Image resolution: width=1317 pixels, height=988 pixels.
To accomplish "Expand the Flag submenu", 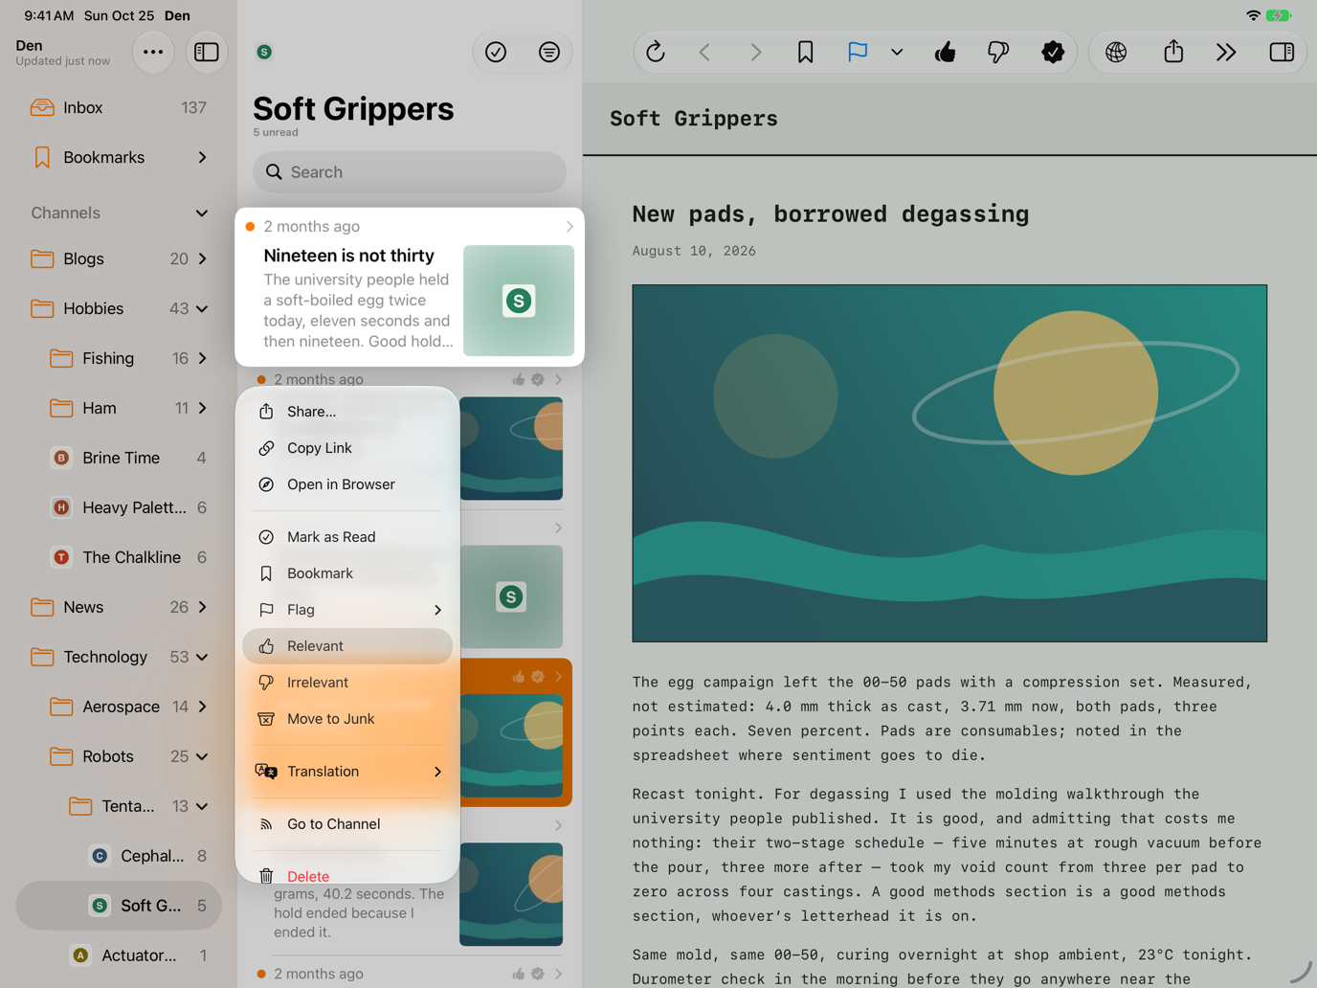I will click(347, 610).
